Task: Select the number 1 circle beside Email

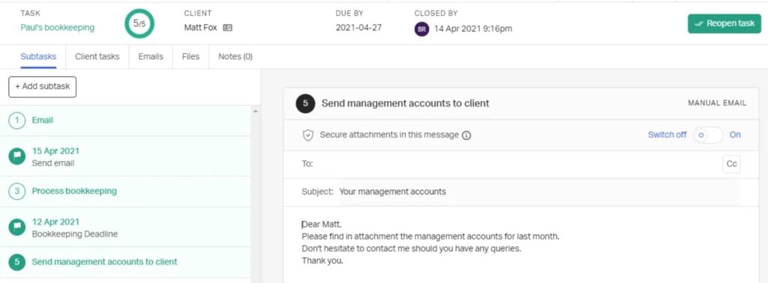Action: (x=17, y=121)
